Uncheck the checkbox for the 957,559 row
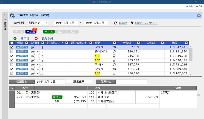This screenshot has width=204, height=119. [x=12, y=47]
